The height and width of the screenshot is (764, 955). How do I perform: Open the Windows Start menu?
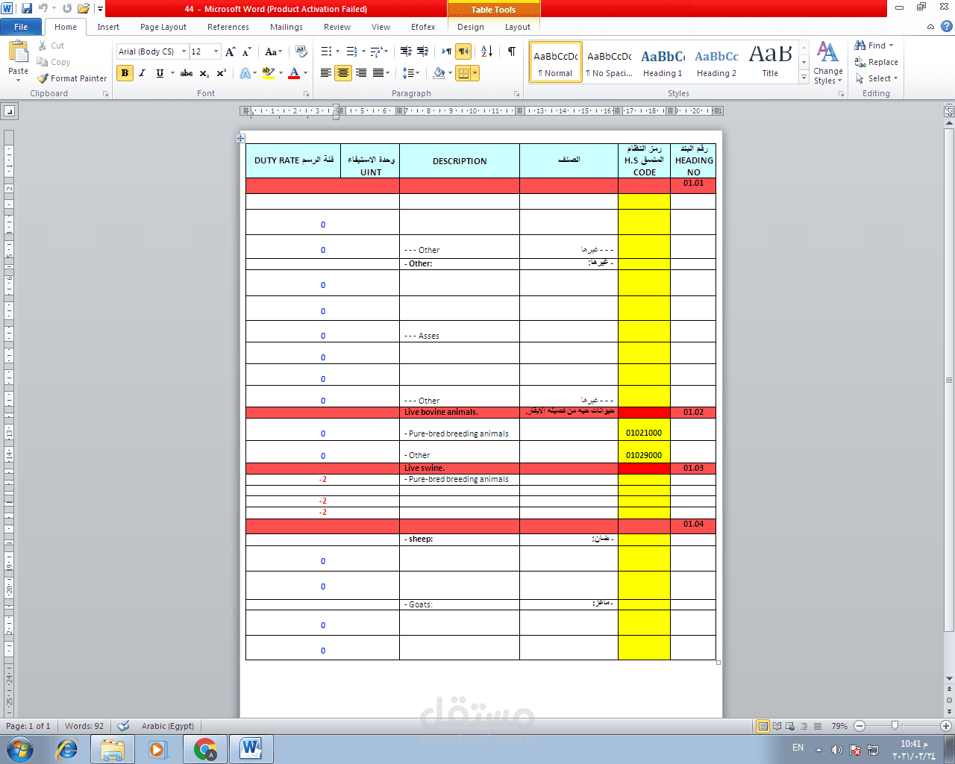(20, 749)
